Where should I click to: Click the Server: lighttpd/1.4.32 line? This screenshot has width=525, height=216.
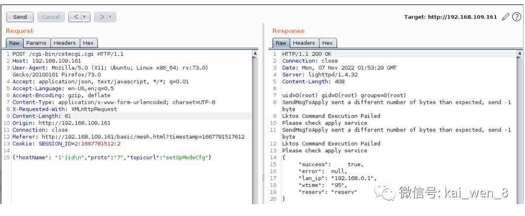320,75
